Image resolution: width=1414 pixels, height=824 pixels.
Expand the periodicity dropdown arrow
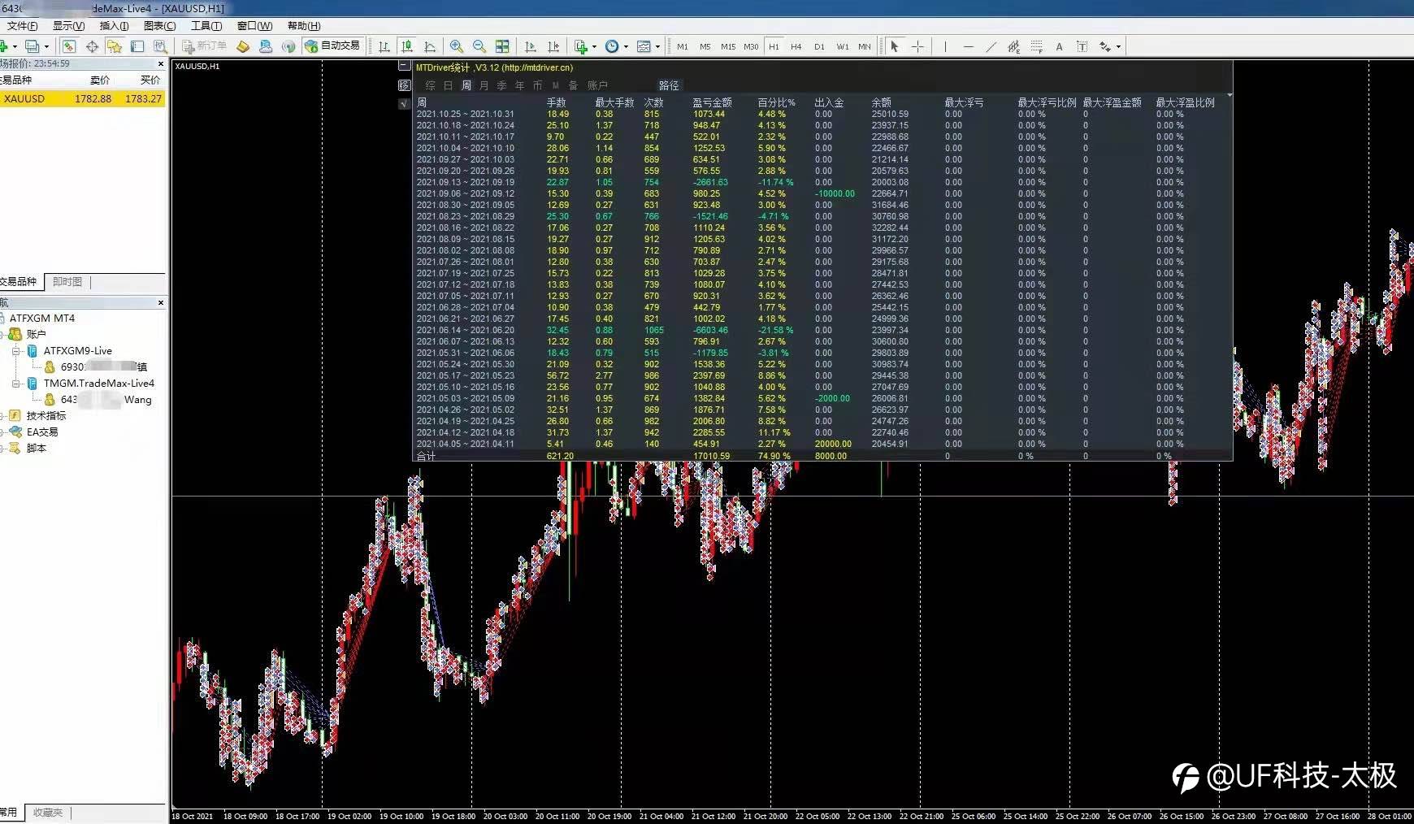click(626, 46)
